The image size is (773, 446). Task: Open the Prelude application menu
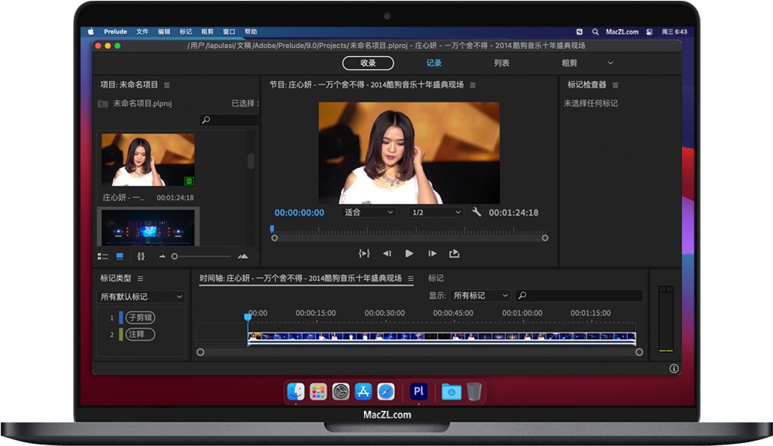114,31
